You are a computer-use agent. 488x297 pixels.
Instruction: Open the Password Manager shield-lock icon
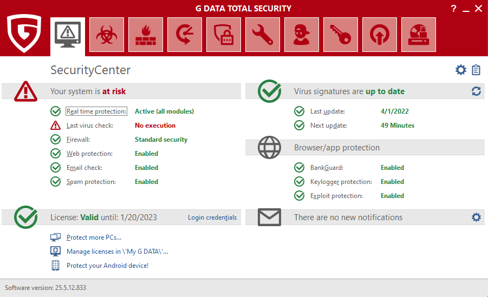(224, 35)
